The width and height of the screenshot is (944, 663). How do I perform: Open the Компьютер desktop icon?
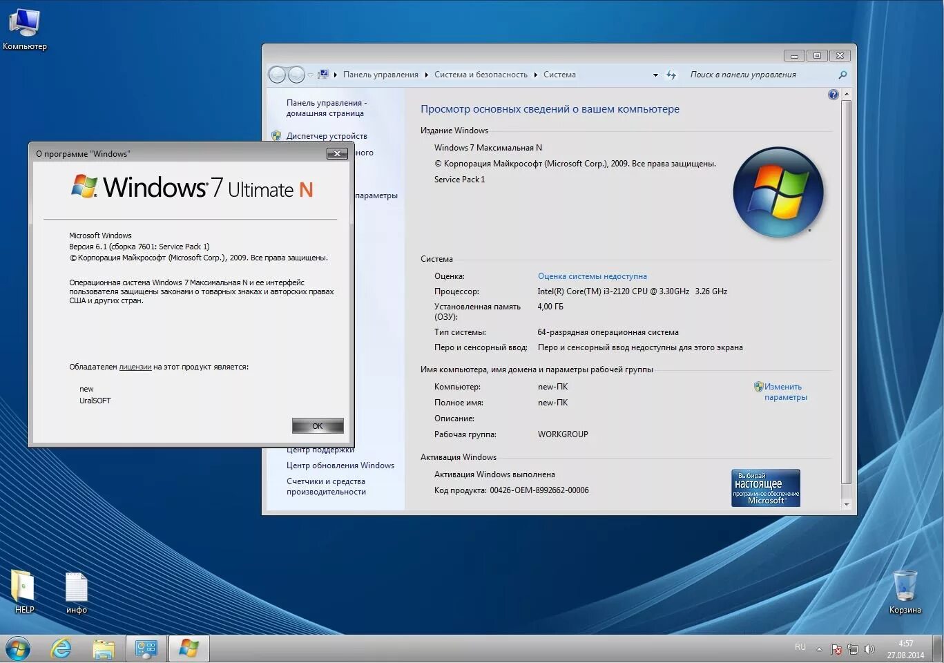(x=24, y=30)
